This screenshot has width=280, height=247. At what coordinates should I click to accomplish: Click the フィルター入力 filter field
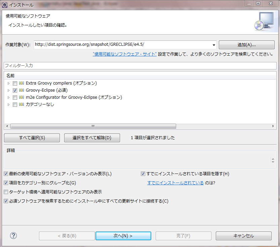point(140,66)
